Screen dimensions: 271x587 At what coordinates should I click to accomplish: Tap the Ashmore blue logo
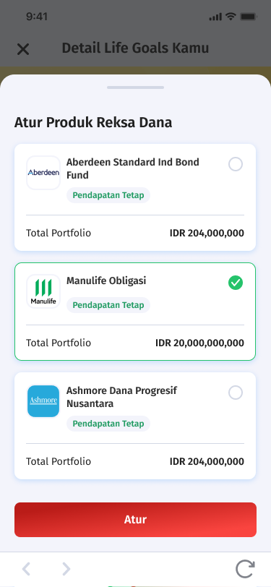pos(43,401)
